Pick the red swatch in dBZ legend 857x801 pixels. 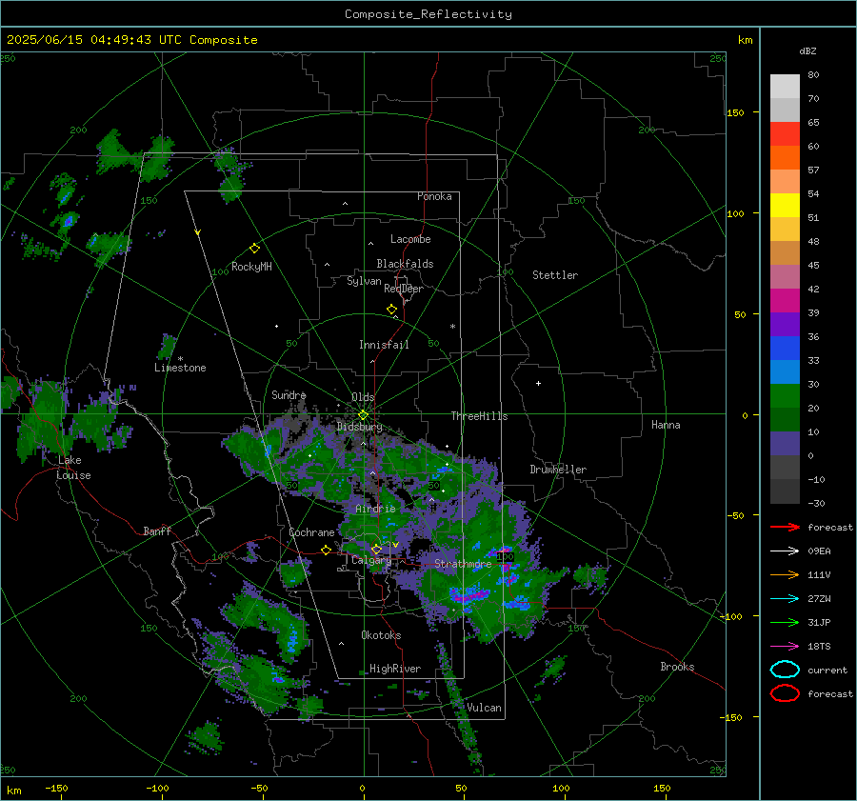(x=785, y=133)
